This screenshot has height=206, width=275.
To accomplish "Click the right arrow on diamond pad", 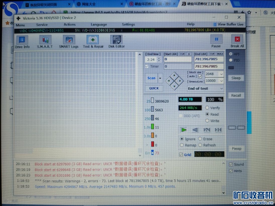I will point(180,81).
